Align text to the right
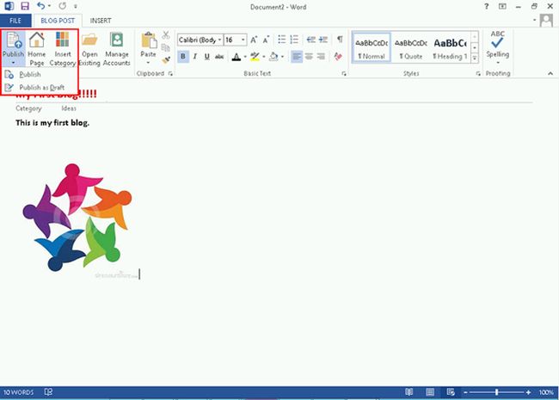Viewport: 559px width, 400px height. [321, 56]
